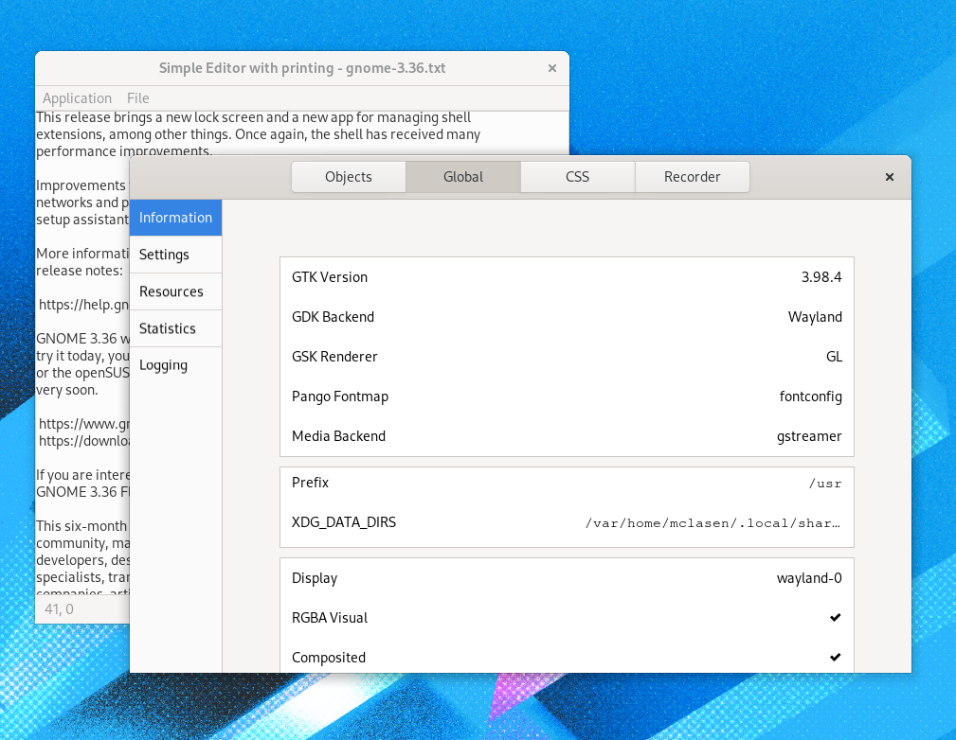This screenshot has width=956, height=740.
Task: Open the CSS tab
Action: point(577,177)
